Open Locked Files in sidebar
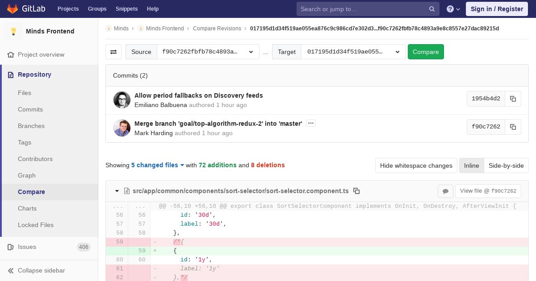The height and width of the screenshot is (281, 536). (36, 225)
